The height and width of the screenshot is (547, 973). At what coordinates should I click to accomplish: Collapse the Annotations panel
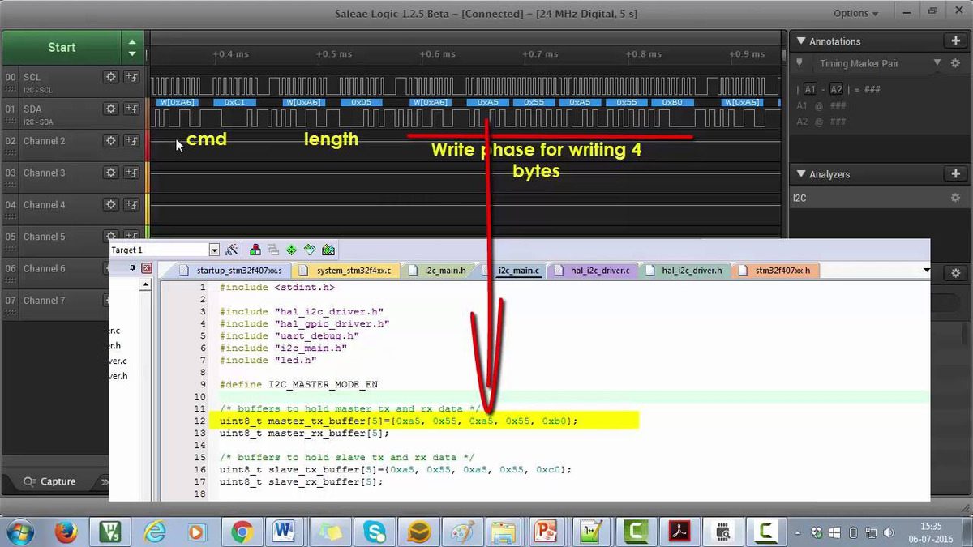tap(800, 41)
